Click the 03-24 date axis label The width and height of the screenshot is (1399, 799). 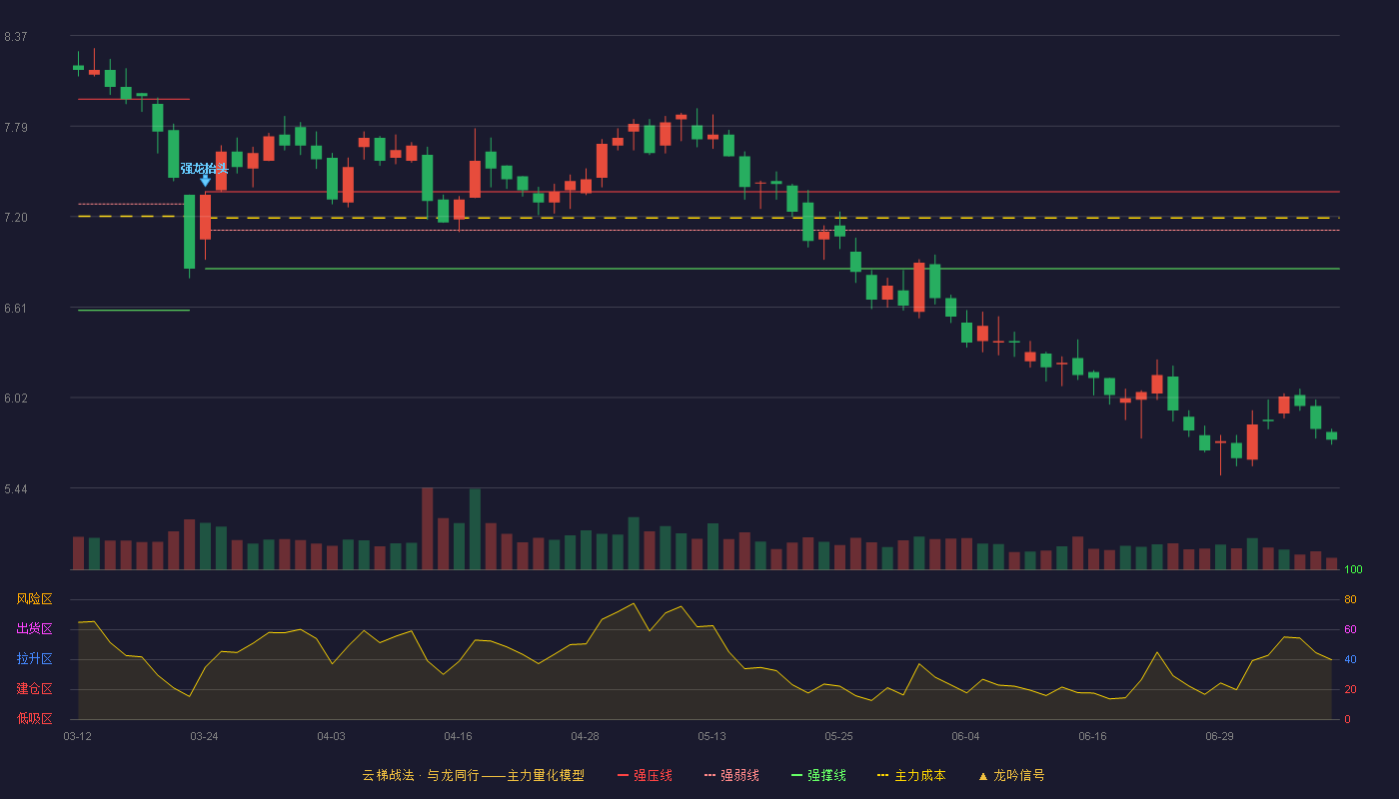click(x=204, y=736)
